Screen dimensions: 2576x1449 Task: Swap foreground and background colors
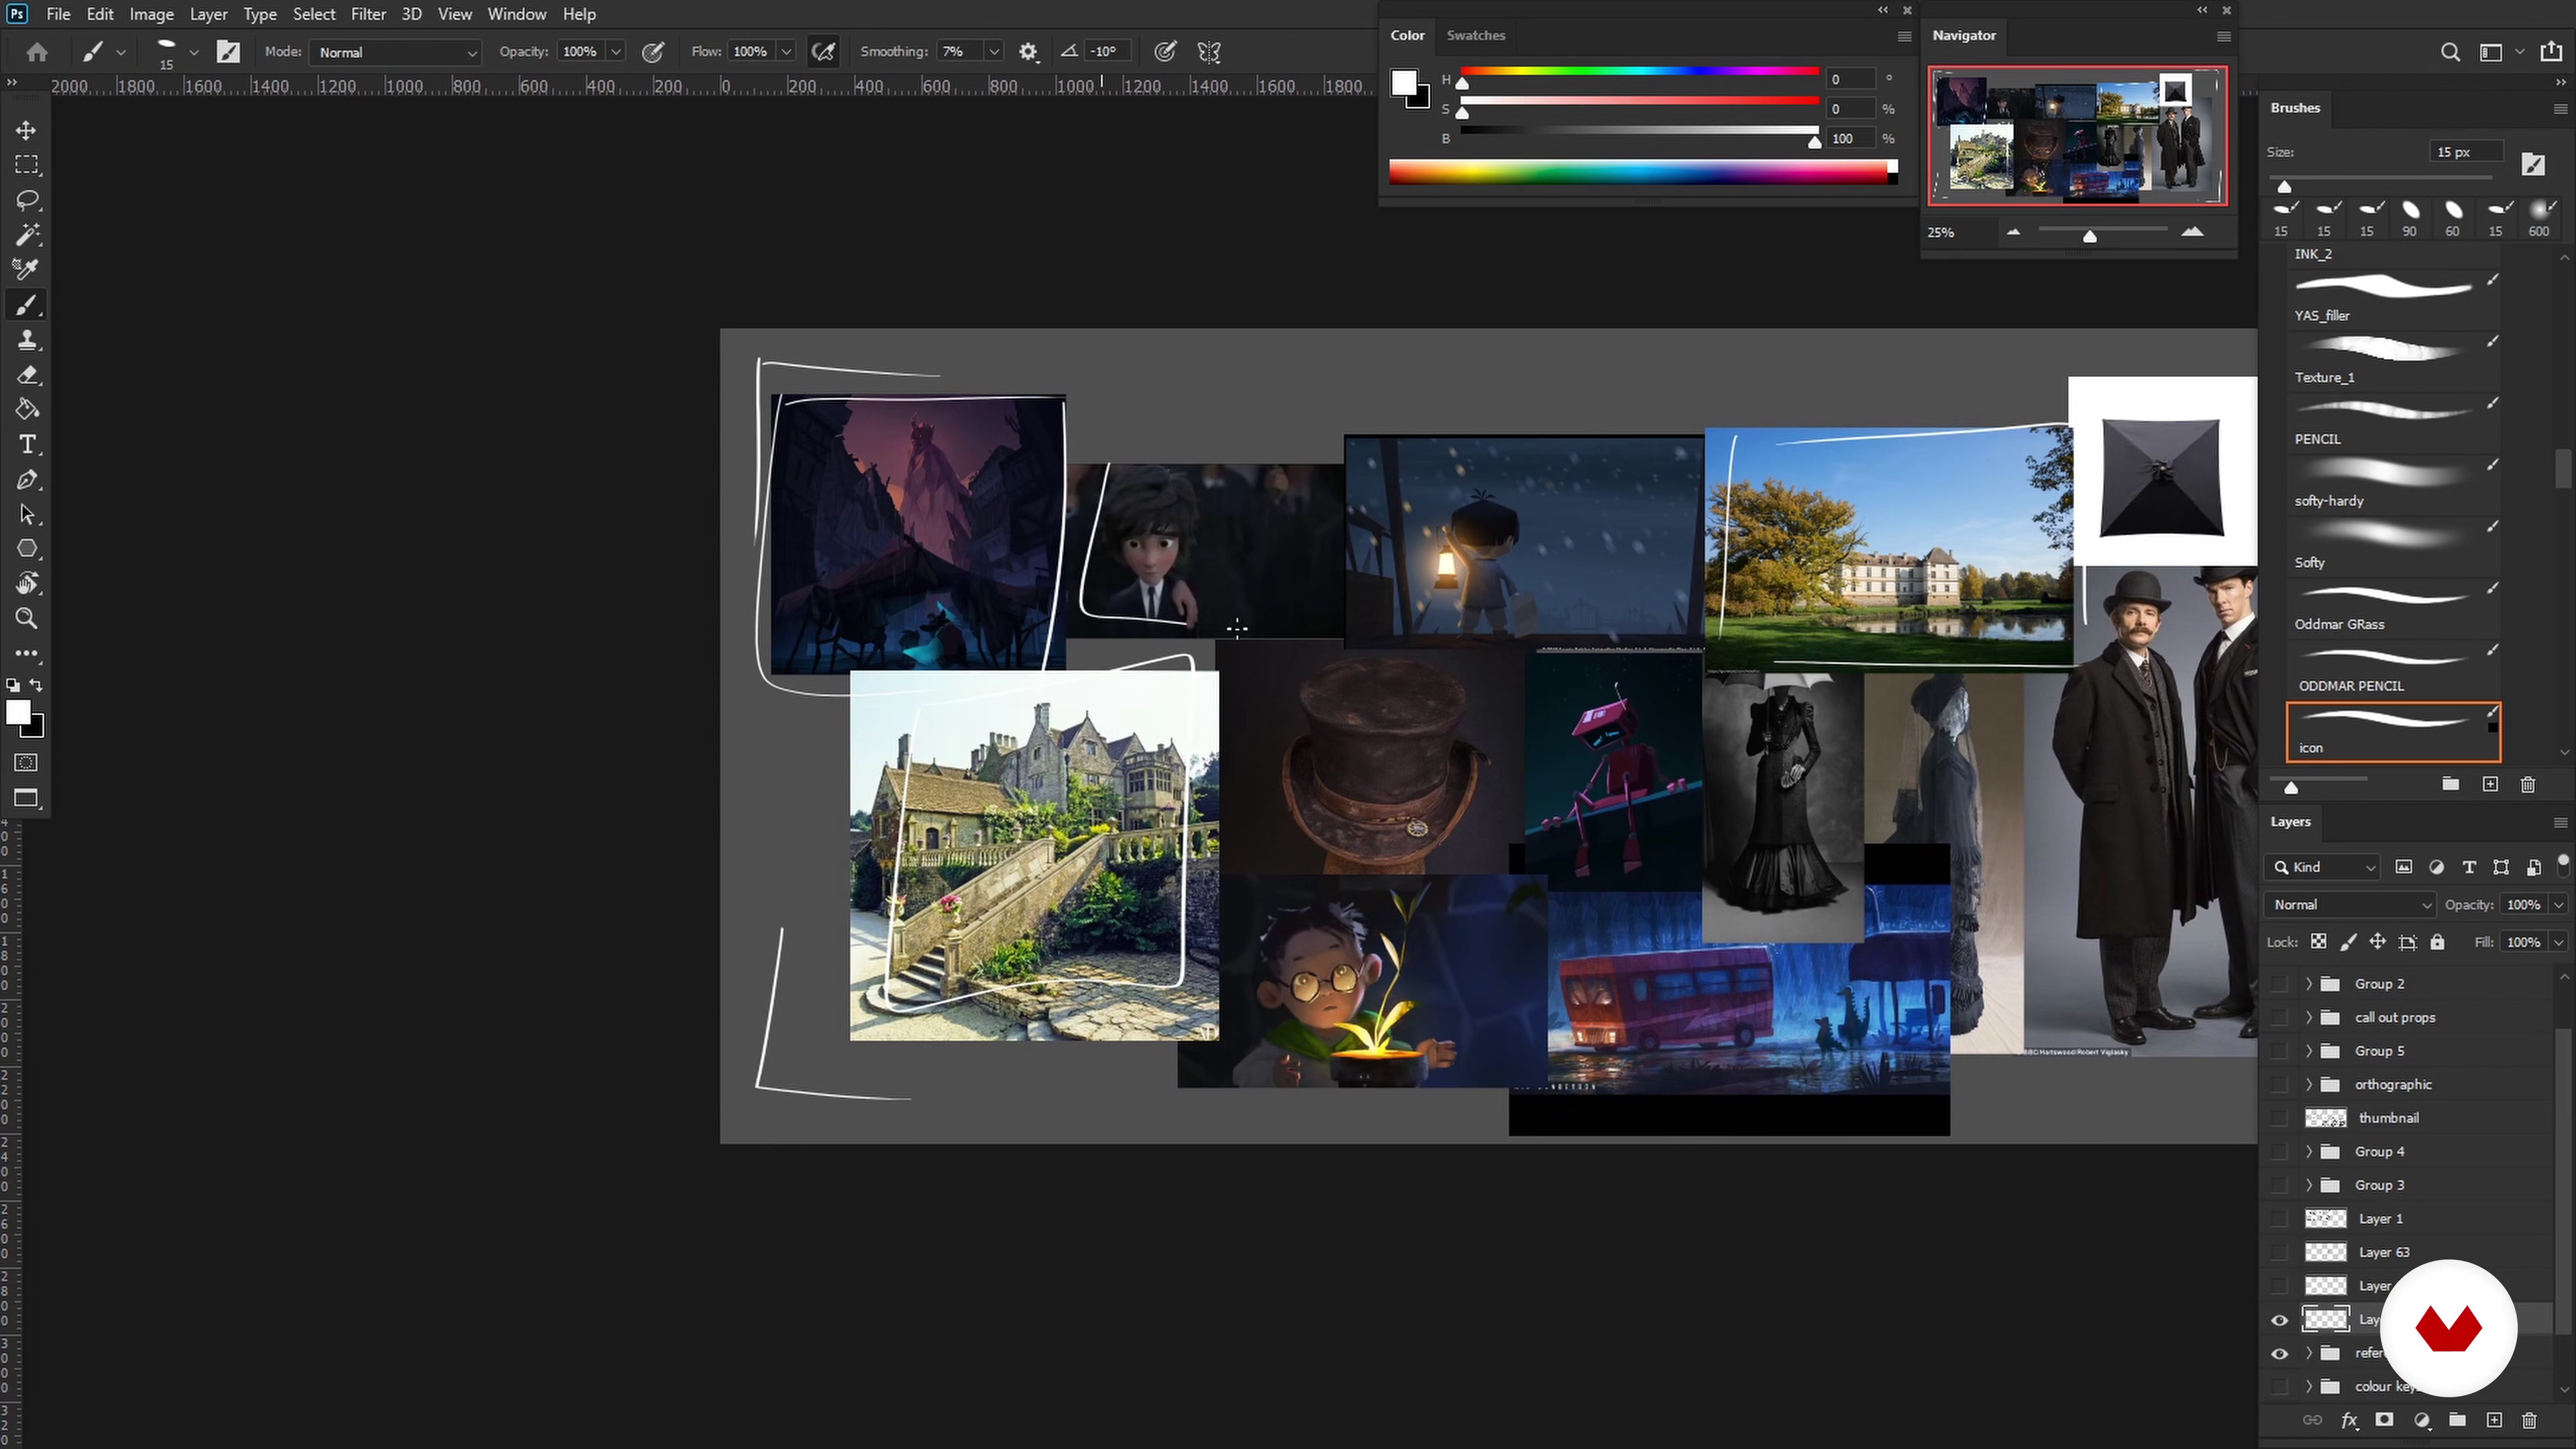coord(37,685)
